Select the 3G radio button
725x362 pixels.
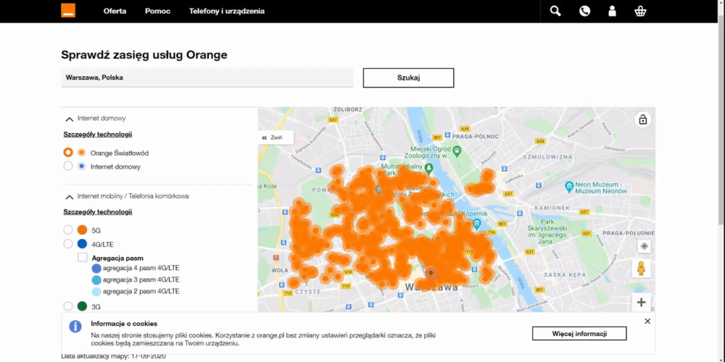click(x=68, y=306)
